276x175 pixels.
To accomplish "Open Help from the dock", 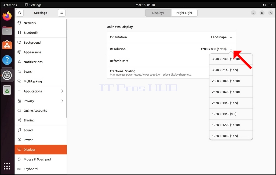I will [7, 60].
